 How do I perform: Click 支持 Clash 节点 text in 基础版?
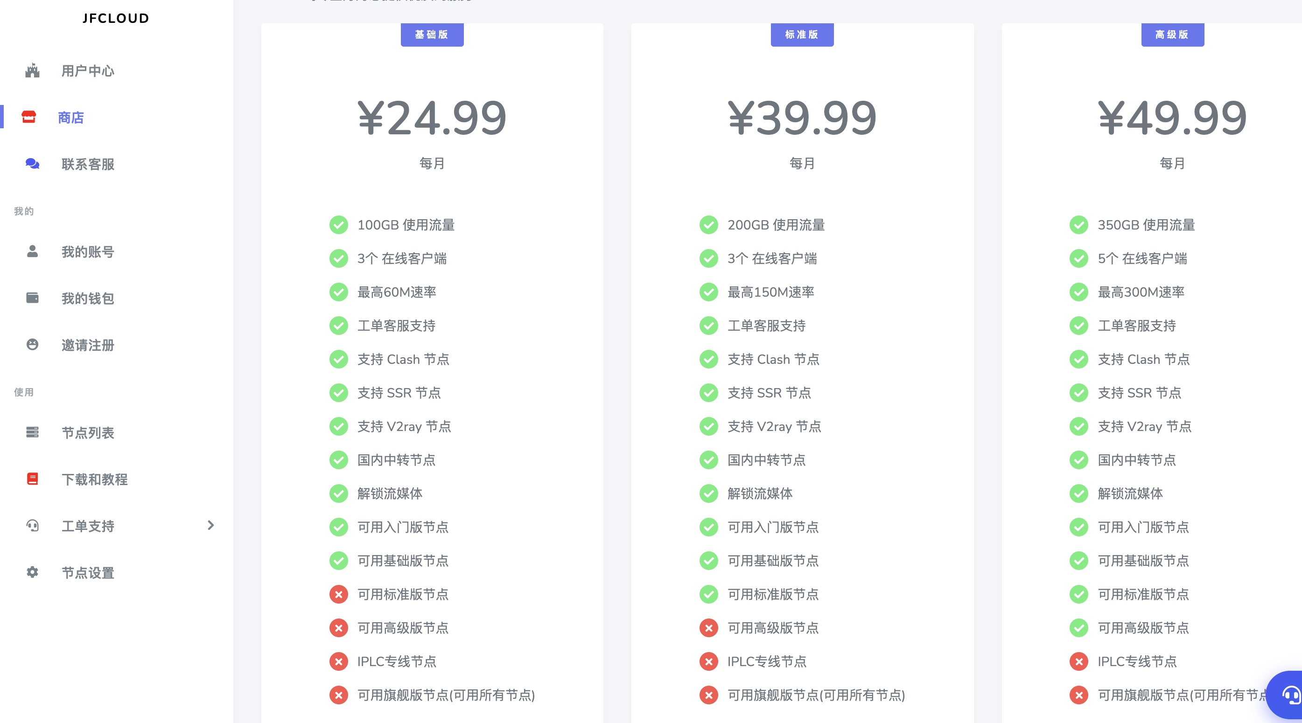tap(403, 359)
